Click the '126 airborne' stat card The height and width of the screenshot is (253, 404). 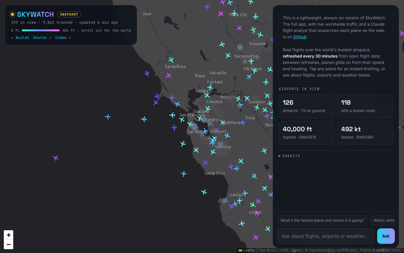306,106
